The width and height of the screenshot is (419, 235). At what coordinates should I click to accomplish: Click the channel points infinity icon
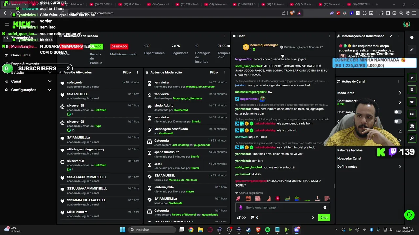[x=241, y=218]
